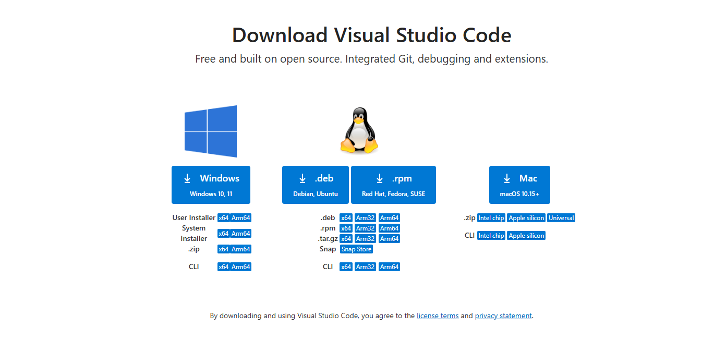Screen dimensions: 702x364
Task: Get Linux CLI x64 build
Action: (x=346, y=267)
